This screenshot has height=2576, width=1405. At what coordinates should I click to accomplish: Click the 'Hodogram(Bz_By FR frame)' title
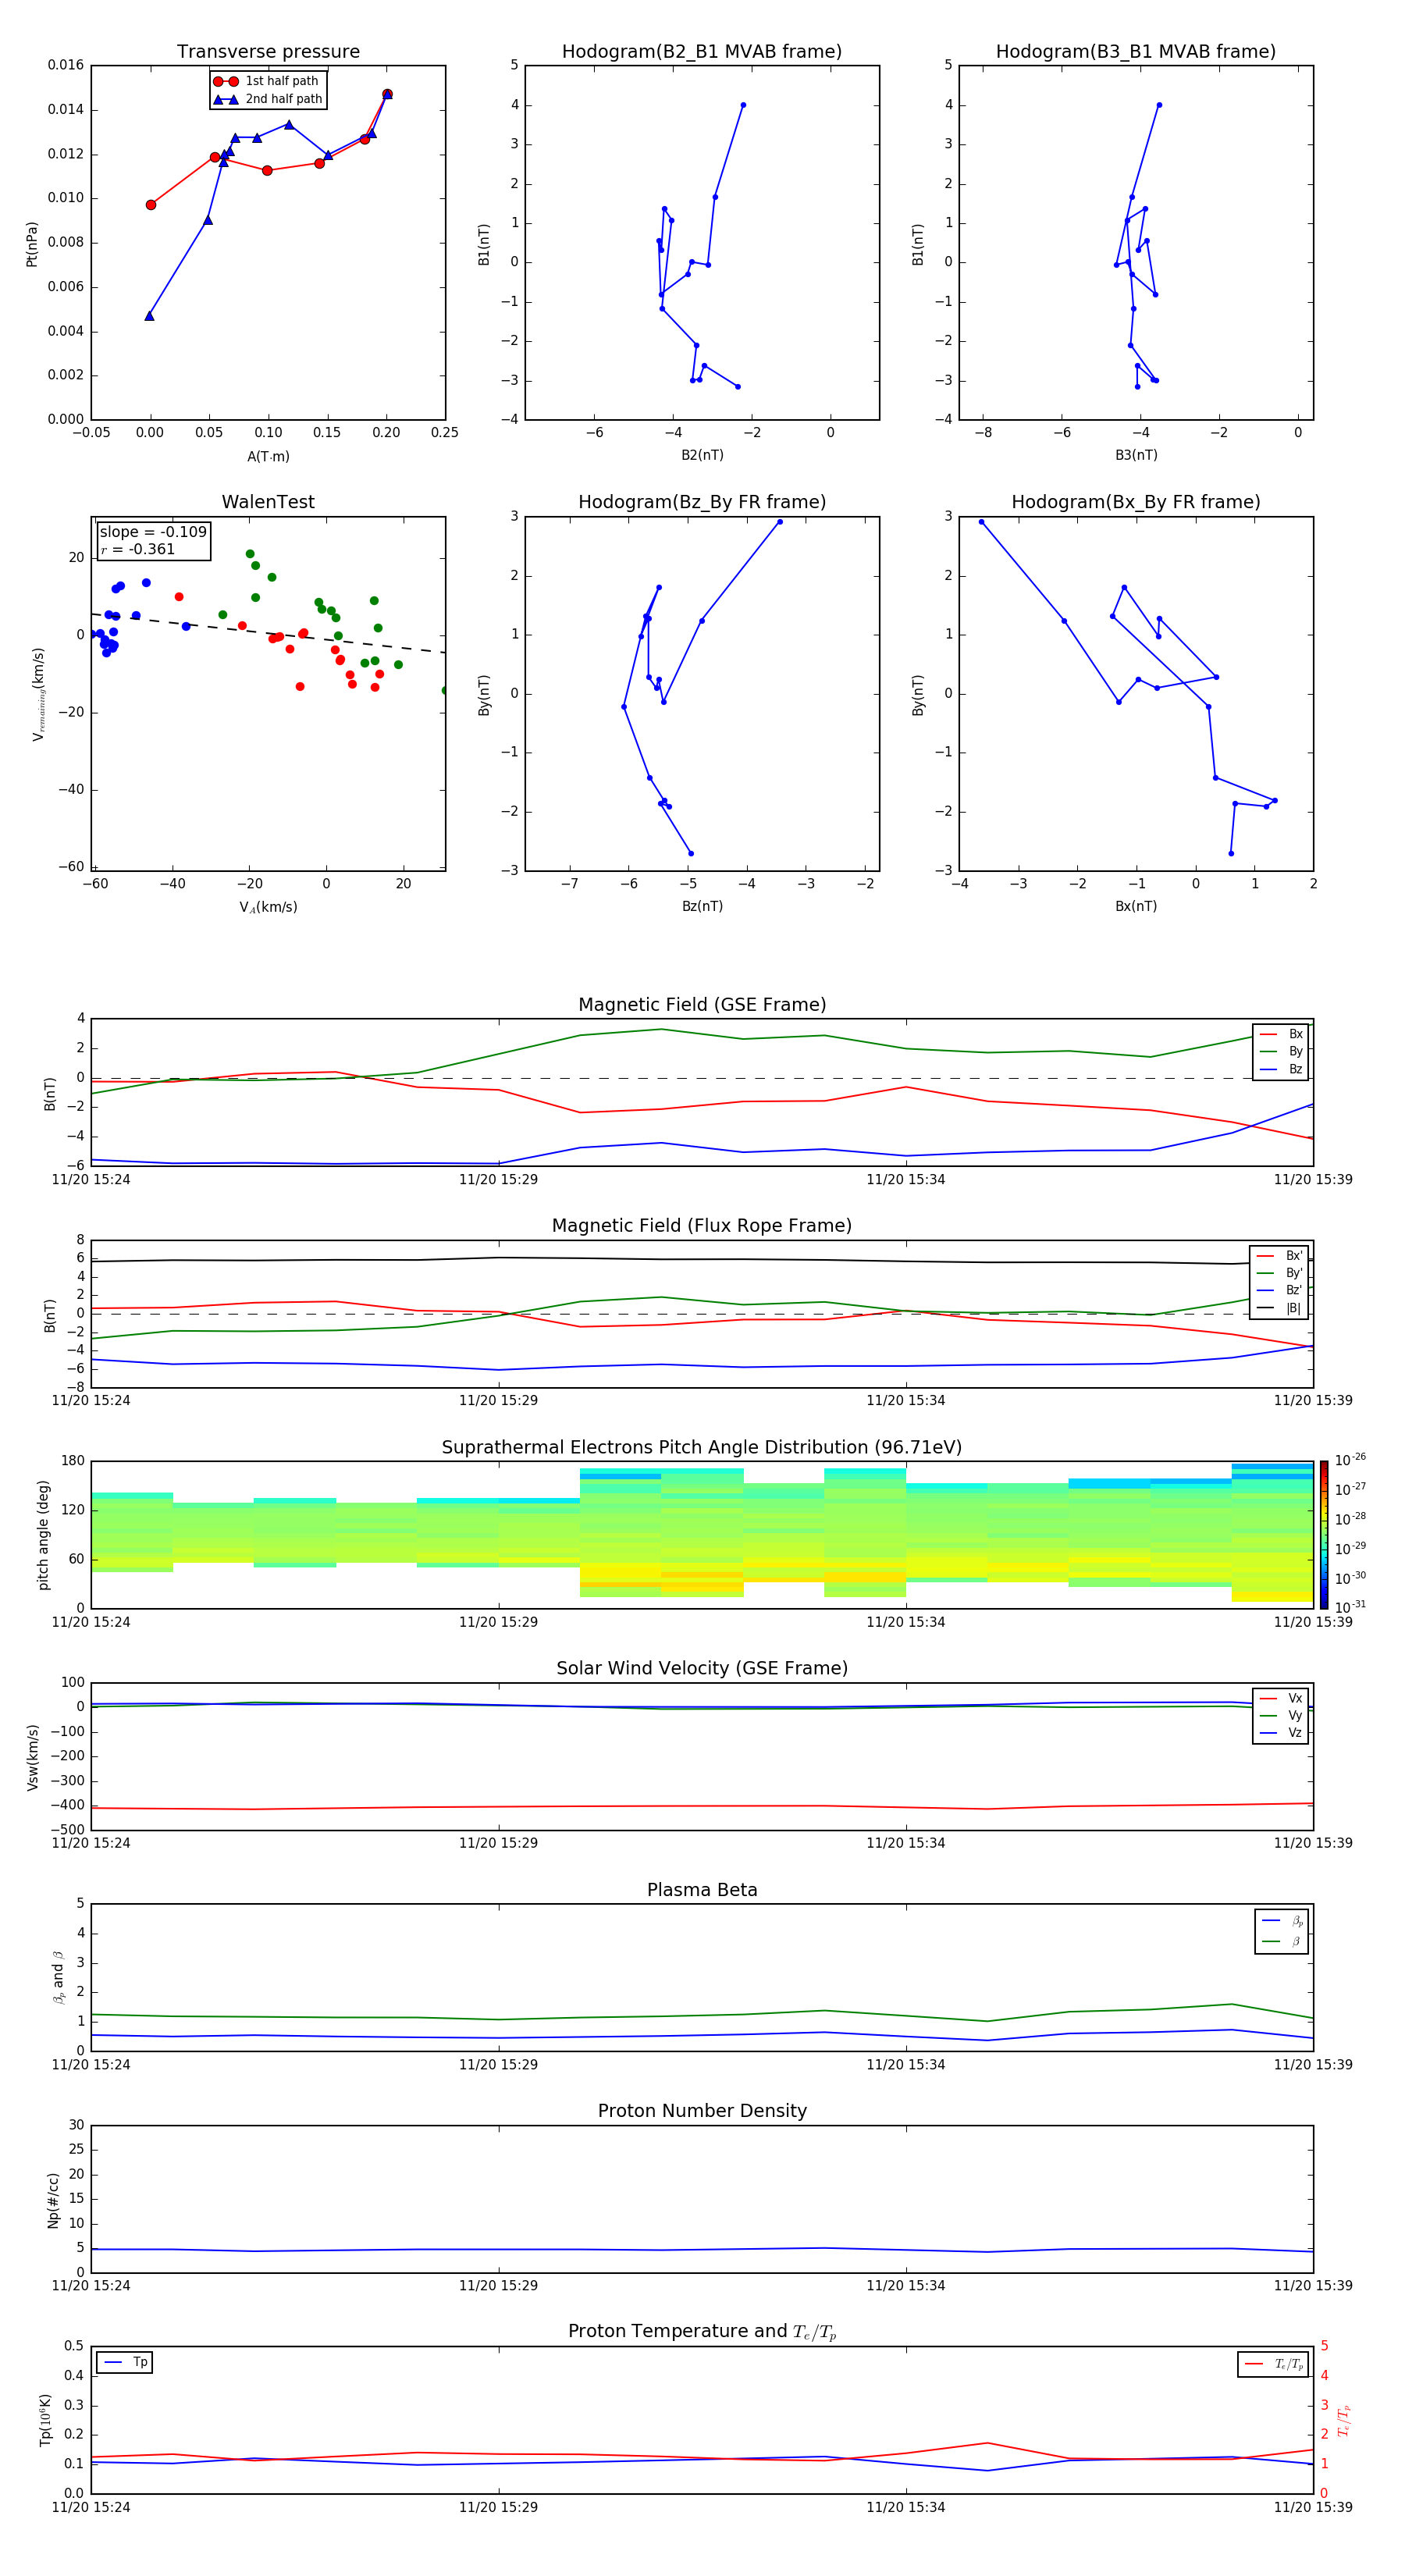[702, 502]
